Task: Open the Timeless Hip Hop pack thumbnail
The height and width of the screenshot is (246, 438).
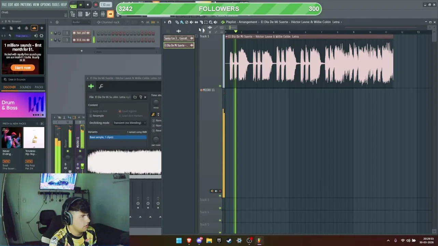Action: [x=34, y=138]
